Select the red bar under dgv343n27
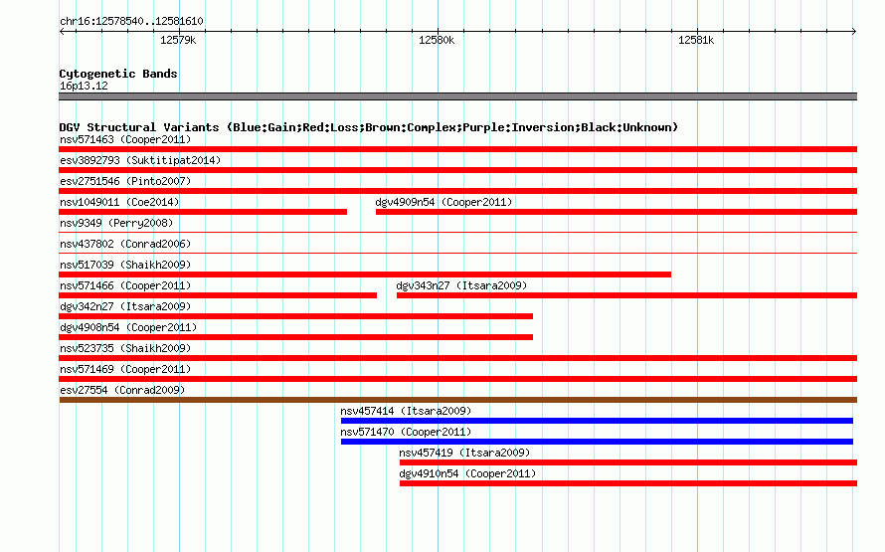This screenshot has width=885, height=552. pos(627,295)
